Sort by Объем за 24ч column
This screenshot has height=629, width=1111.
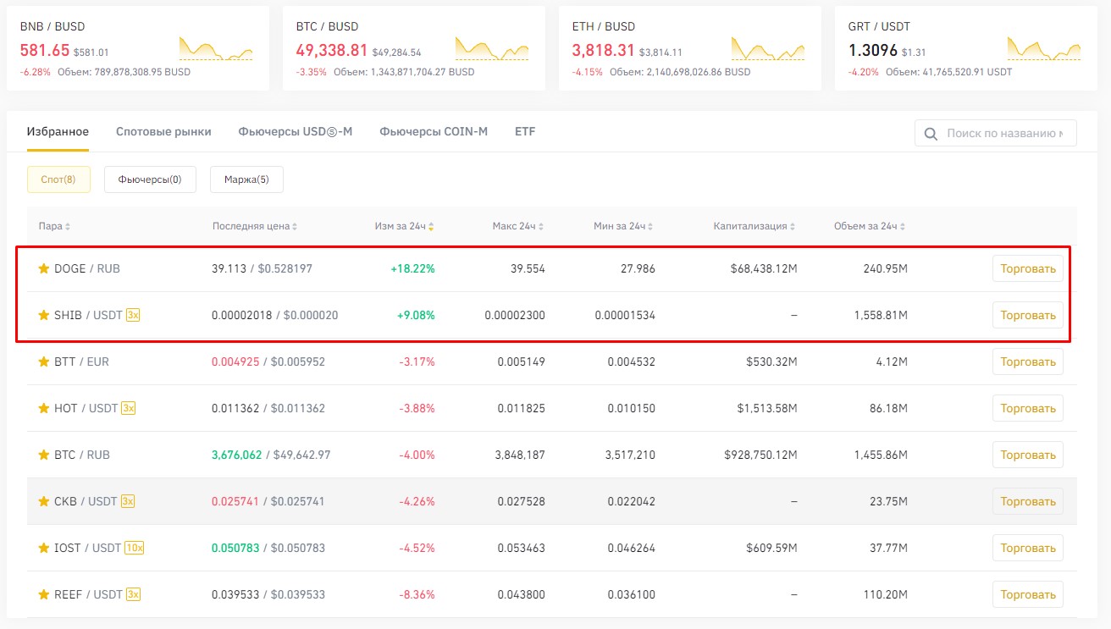pyautogui.click(x=871, y=226)
